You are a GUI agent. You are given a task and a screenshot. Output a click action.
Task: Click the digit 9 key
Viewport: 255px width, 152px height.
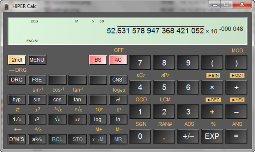(x=188, y=63)
